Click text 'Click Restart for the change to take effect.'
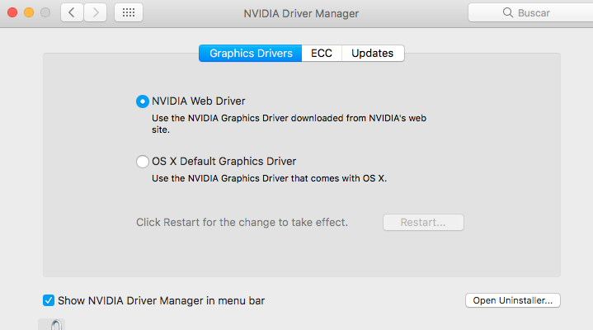The image size is (593, 330). click(x=242, y=223)
